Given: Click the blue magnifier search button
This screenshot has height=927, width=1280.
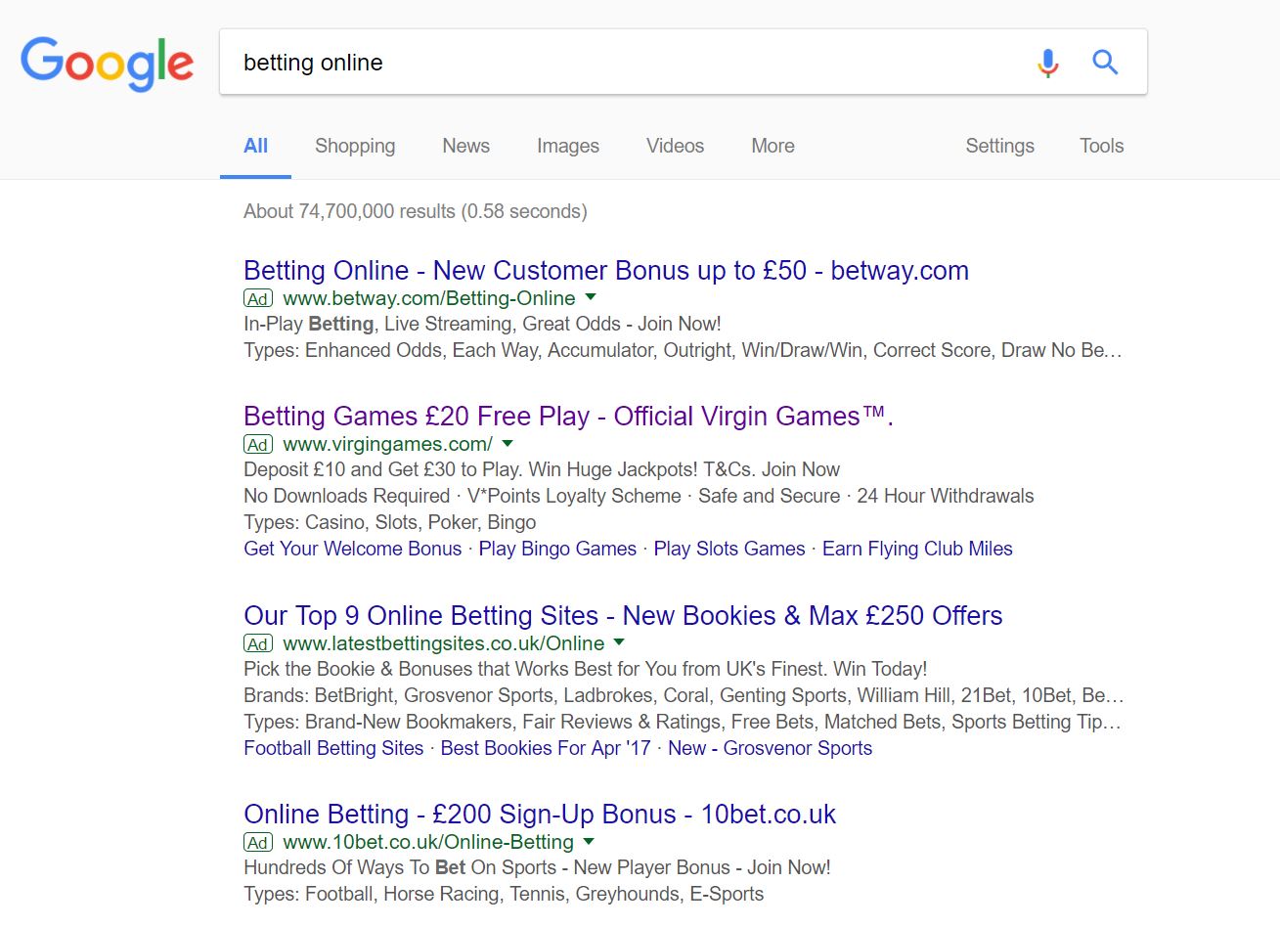Looking at the screenshot, I should point(1105,63).
